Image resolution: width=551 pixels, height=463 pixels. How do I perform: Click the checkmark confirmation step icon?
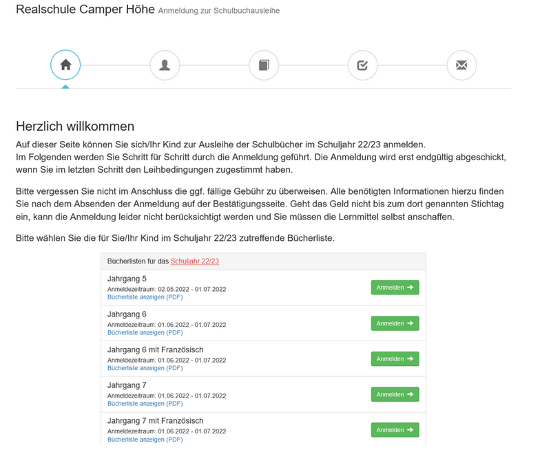click(362, 65)
